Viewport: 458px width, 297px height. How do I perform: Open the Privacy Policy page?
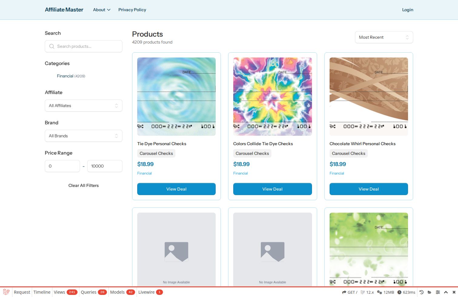point(132,10)
